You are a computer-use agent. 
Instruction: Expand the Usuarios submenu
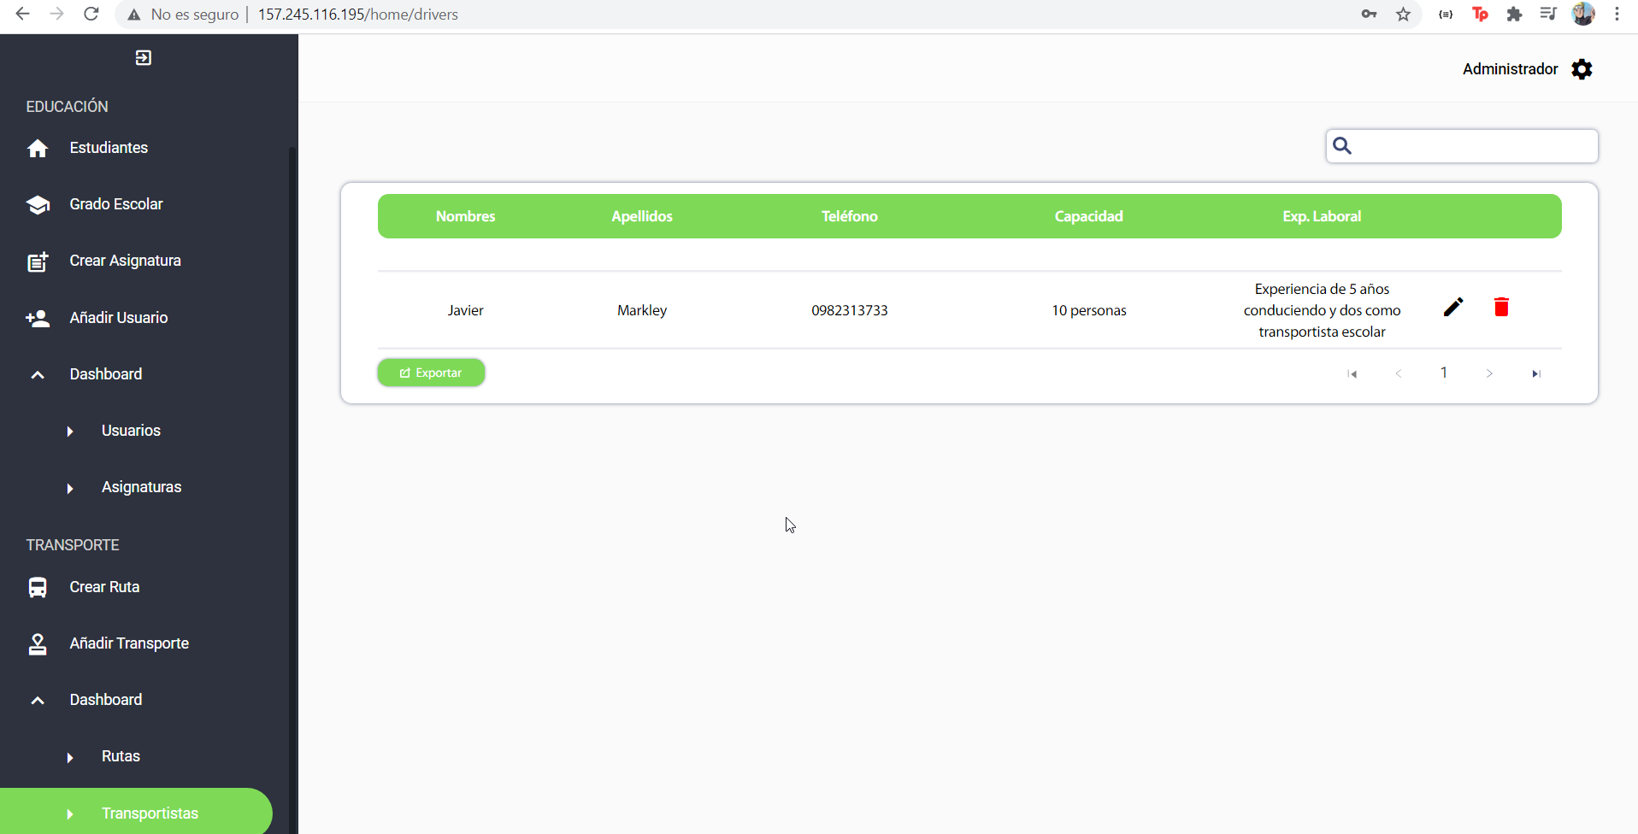pos(69,431)
